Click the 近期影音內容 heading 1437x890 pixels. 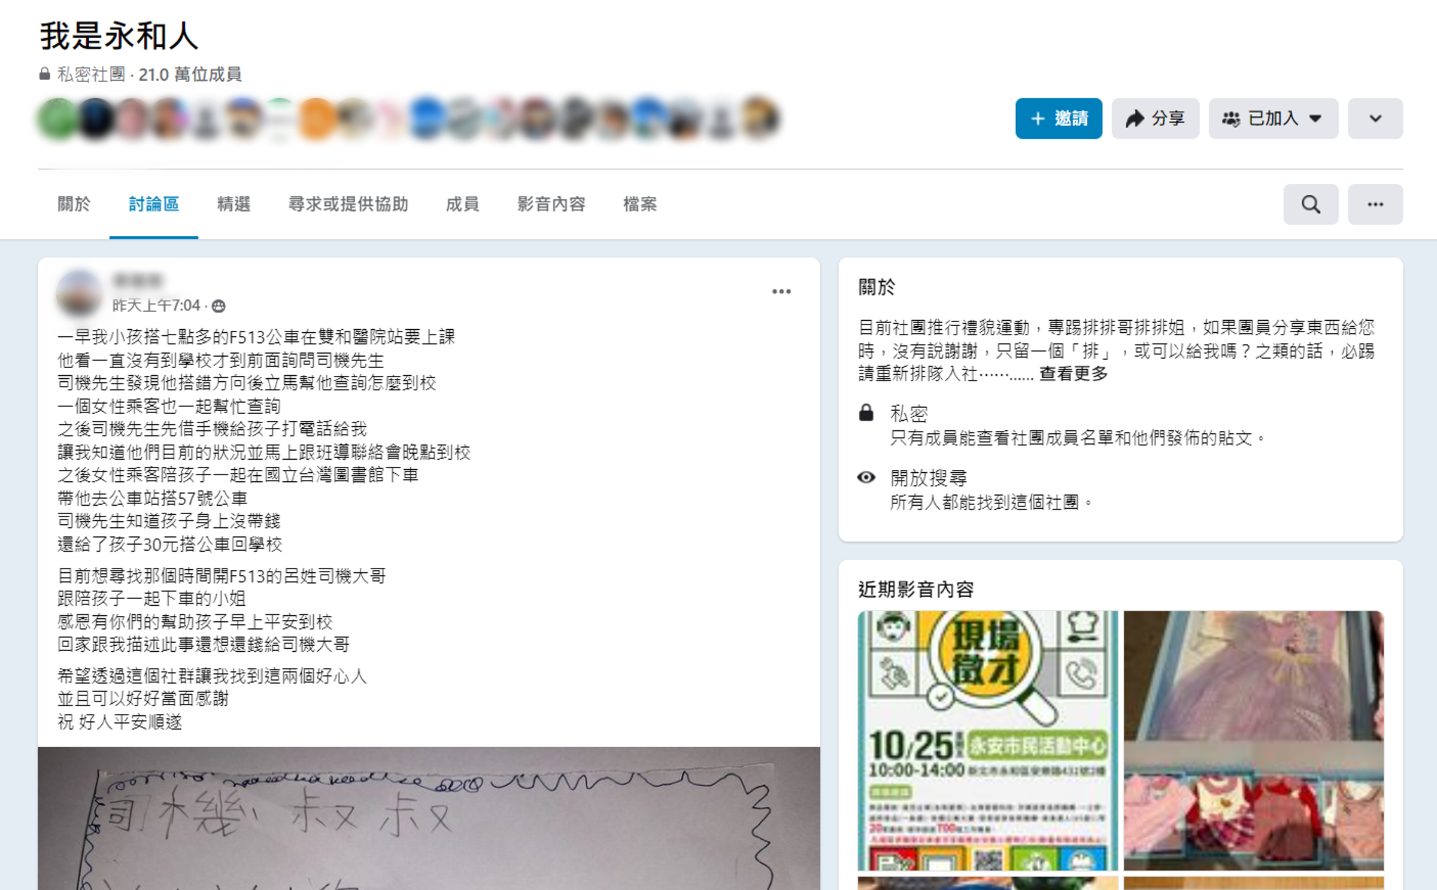pos(915,589)
